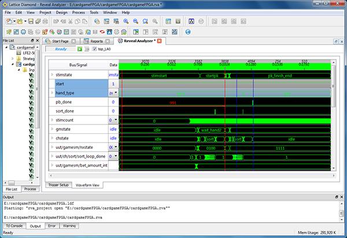Click the green Run capture button
Screen dimensions: 347x238
[x=78, y=49]
